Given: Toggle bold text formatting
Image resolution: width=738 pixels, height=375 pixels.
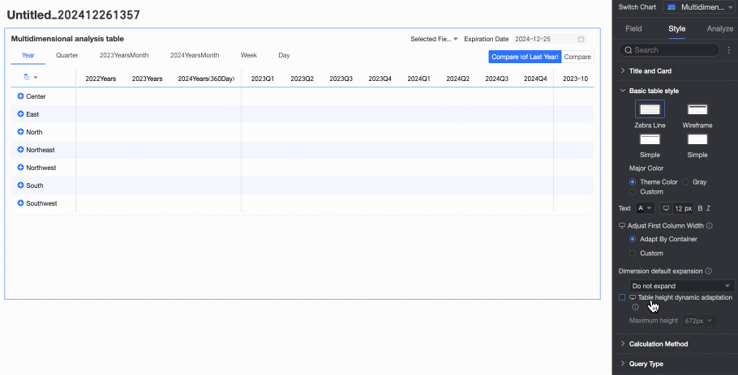Looking at the screenshot, I should [700, 208].
